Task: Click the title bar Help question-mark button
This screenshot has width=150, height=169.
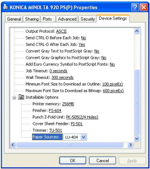Action: pyautogui.click(x=135, y=7)
